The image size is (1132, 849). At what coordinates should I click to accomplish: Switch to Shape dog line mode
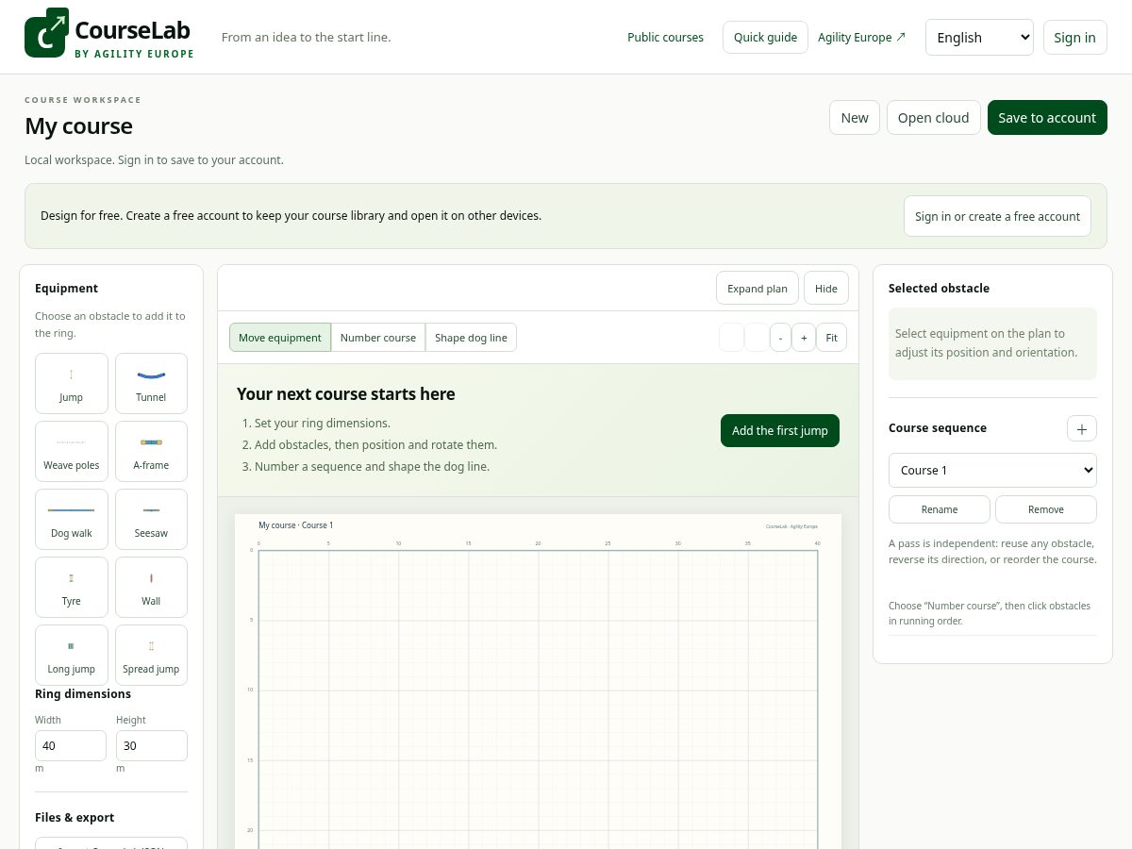click(x=471, y=338)
